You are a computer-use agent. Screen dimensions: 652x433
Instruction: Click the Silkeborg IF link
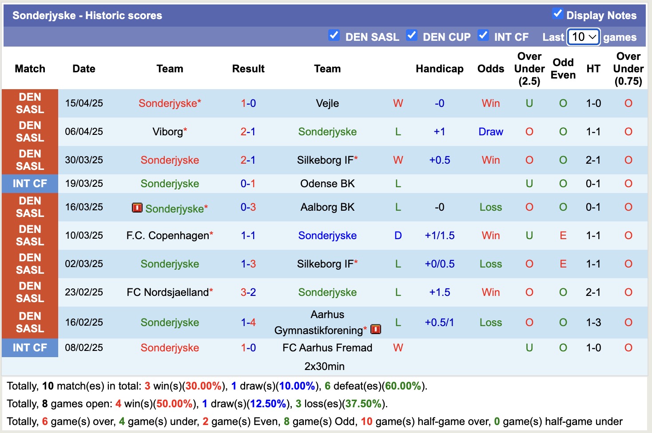[x=327, y=160]
